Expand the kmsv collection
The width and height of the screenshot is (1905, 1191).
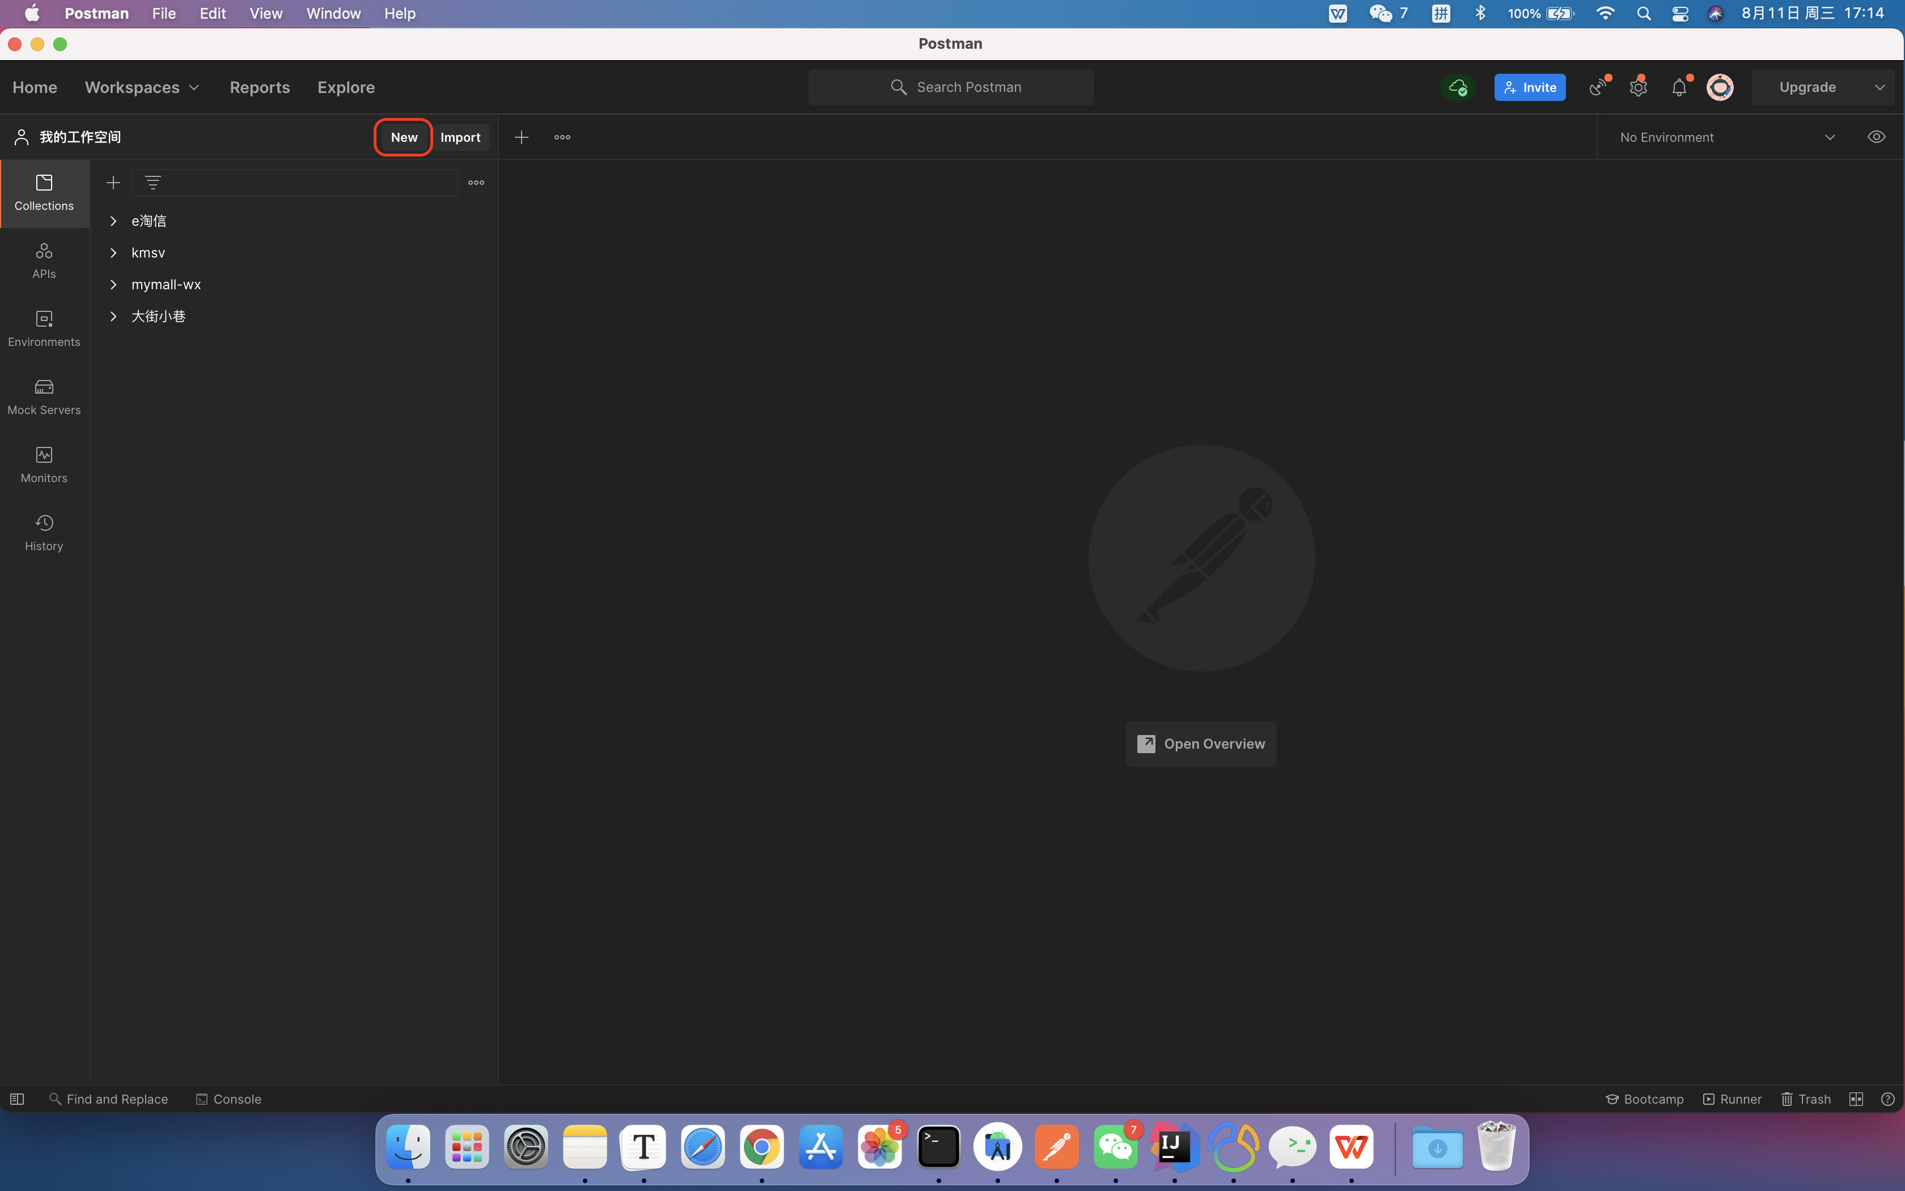point(113,253)
